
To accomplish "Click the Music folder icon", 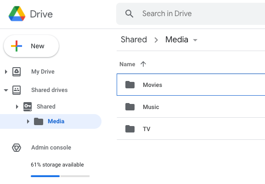I will (x=130, y=107).
